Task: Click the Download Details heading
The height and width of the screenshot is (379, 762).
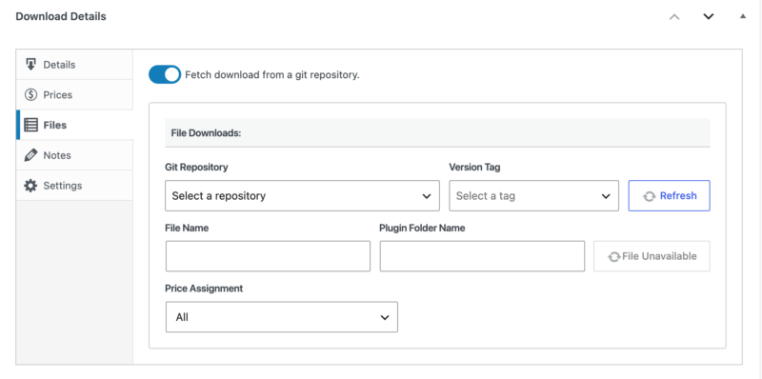Action: pos(61,16)
